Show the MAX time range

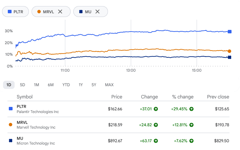[109, 85]
